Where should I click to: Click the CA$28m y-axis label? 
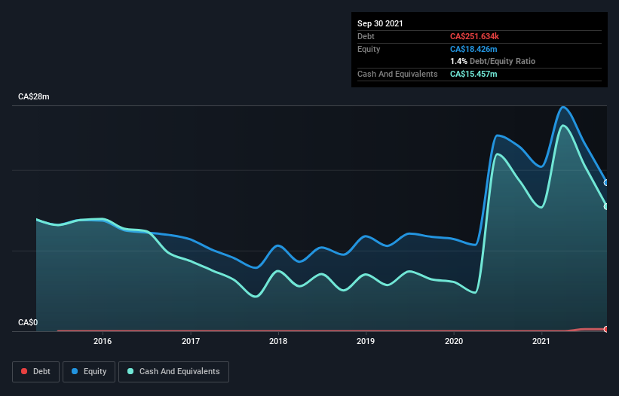pos(34,97)
